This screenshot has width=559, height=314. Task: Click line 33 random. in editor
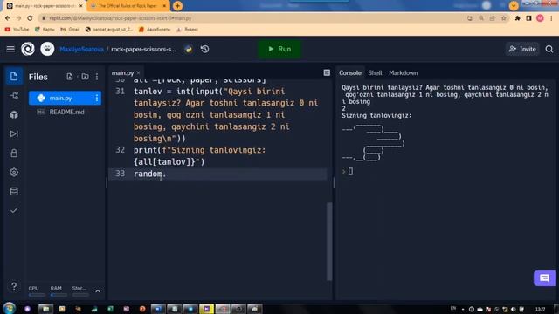149,174
